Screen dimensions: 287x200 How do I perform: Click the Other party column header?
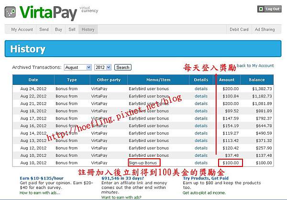109,80
